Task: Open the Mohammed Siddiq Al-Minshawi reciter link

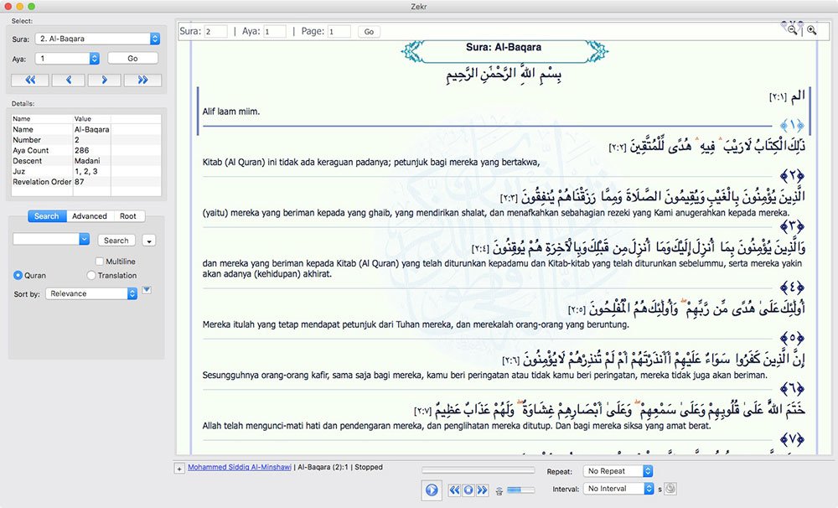Action: [x=240, y=468]
